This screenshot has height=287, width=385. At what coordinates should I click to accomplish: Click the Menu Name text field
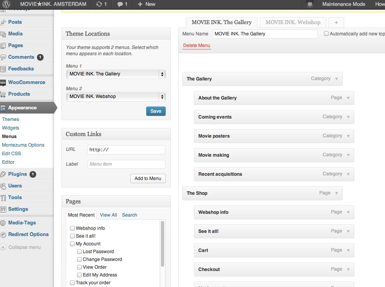tap(265, 34)
